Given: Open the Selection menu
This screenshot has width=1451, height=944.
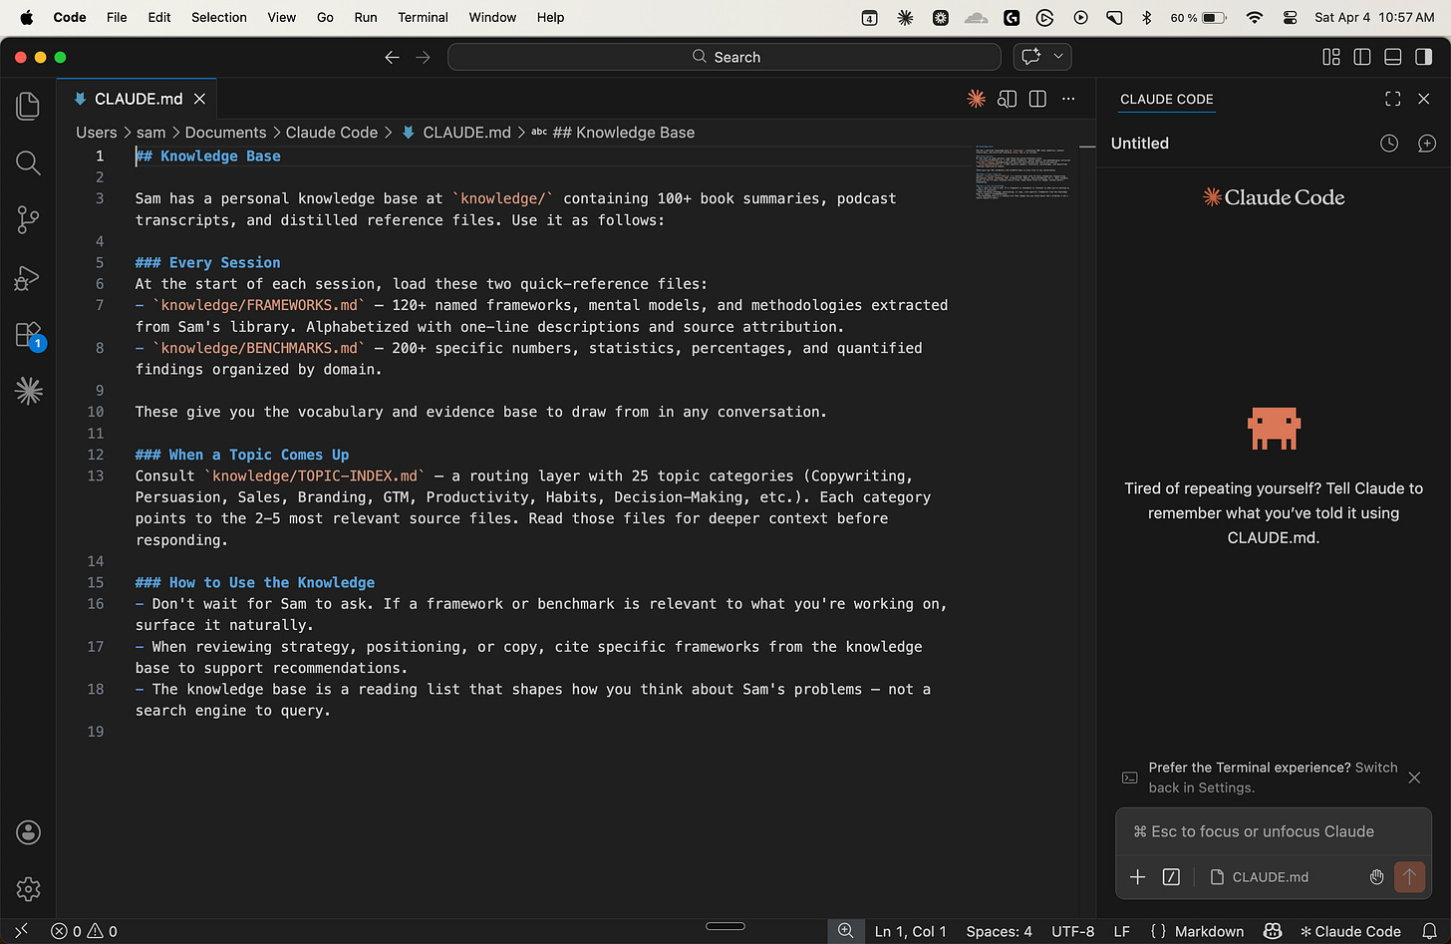Looking at the screenshot, I should 219,17.
